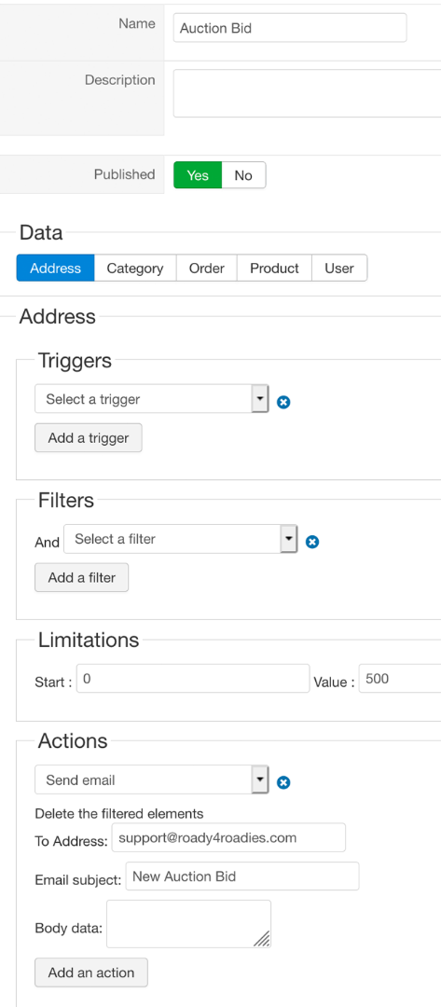Remove the trigger using the blue x icon
This screenshot has height=1007, width=441.
(x=283, y=403)
